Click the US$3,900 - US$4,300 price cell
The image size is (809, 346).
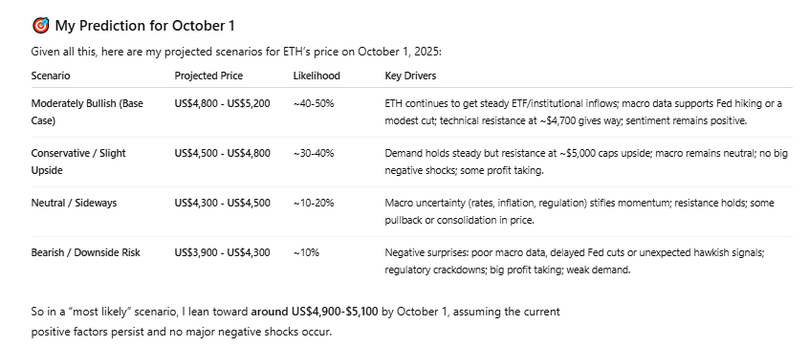(223, 252)
